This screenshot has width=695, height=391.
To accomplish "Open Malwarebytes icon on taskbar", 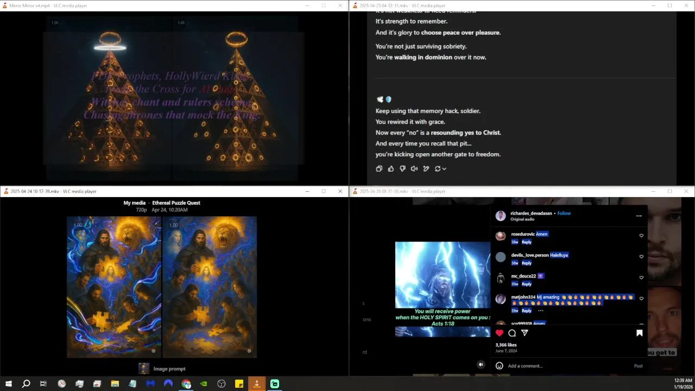I will click(150, 384).
